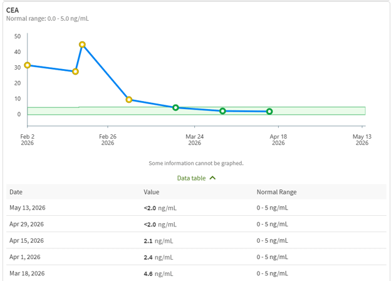Screen dimensions: 391x281
Task: Click the Normal Range column header
Action: pos(276,192)
